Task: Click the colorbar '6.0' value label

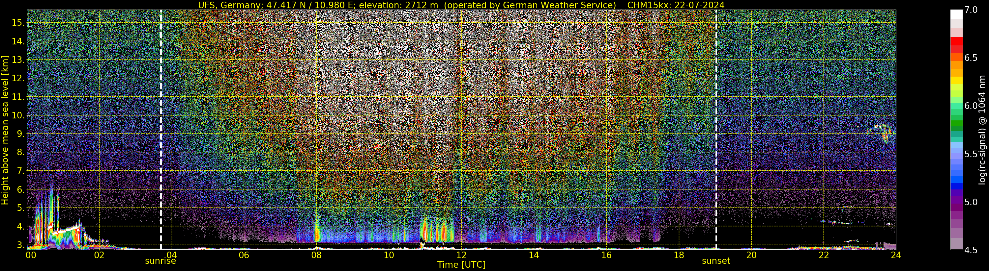Action: (971, 106)
